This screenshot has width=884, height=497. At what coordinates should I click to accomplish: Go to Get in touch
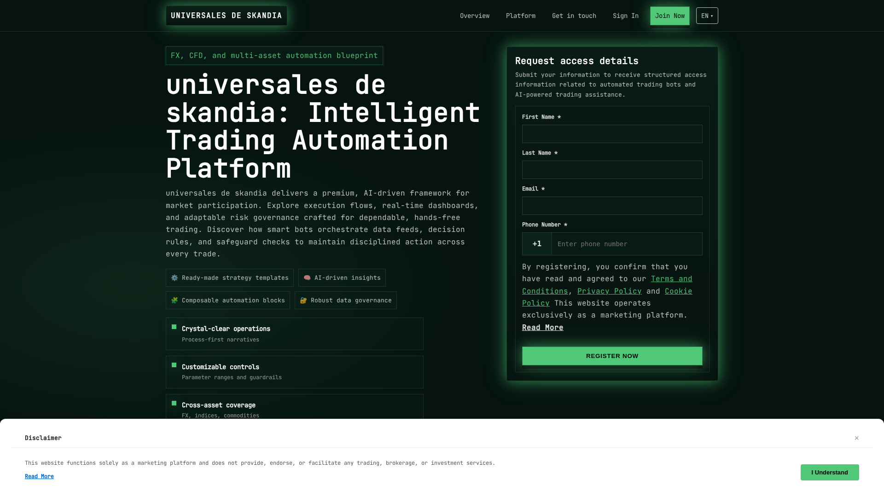pyautogui.click(x=574, y=16)
